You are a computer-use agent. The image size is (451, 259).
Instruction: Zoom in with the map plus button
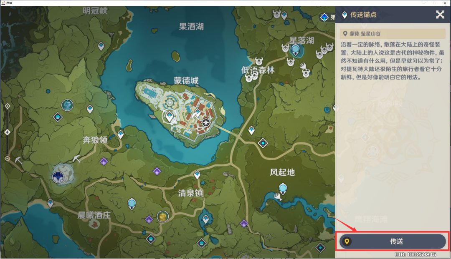(x=7, y=106)
